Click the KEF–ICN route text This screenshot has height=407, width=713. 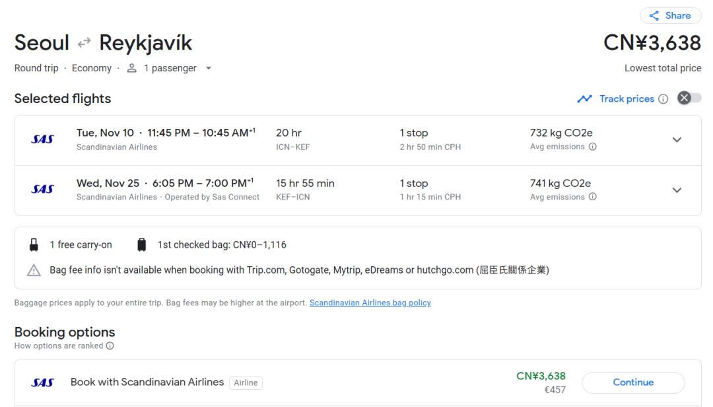click(x=293, y=197)
